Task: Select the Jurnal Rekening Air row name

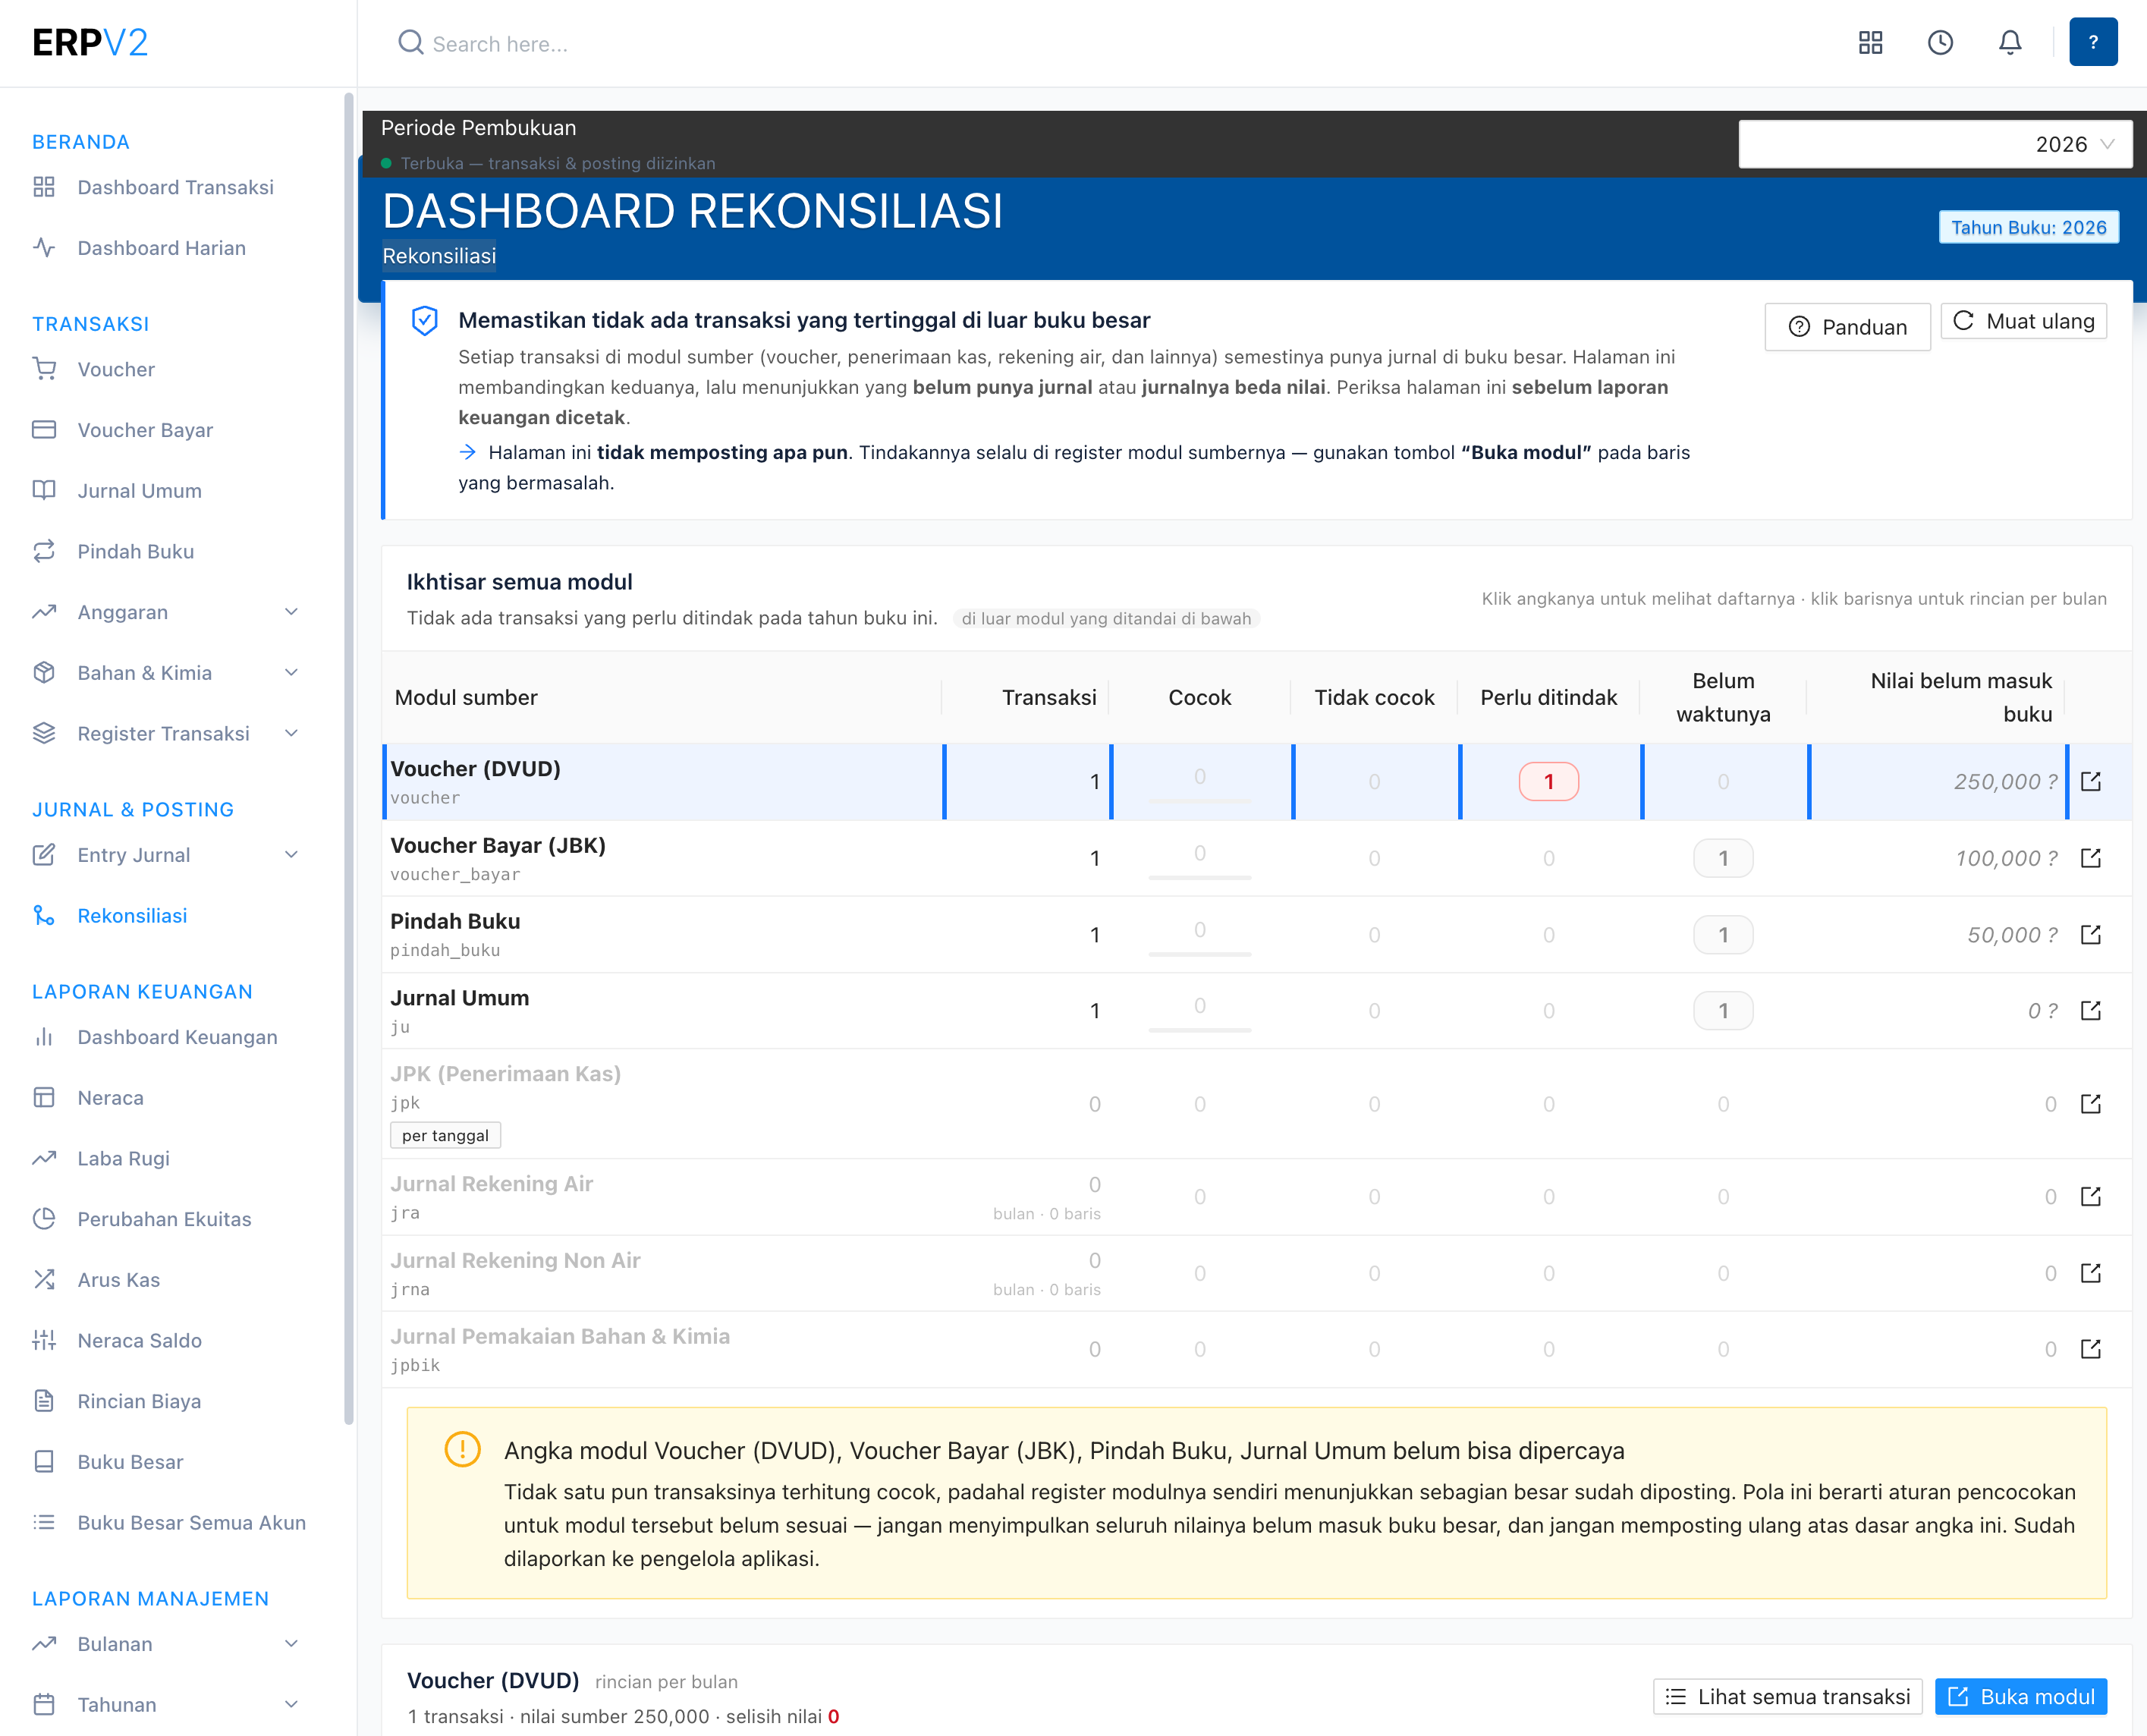Action: point(491,1183)
